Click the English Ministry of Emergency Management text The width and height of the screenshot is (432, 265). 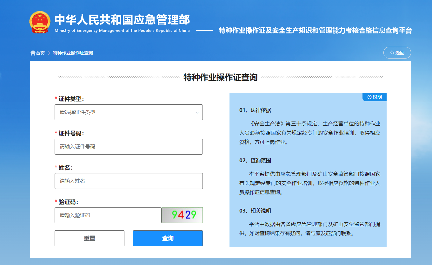[x=122, y=31]
